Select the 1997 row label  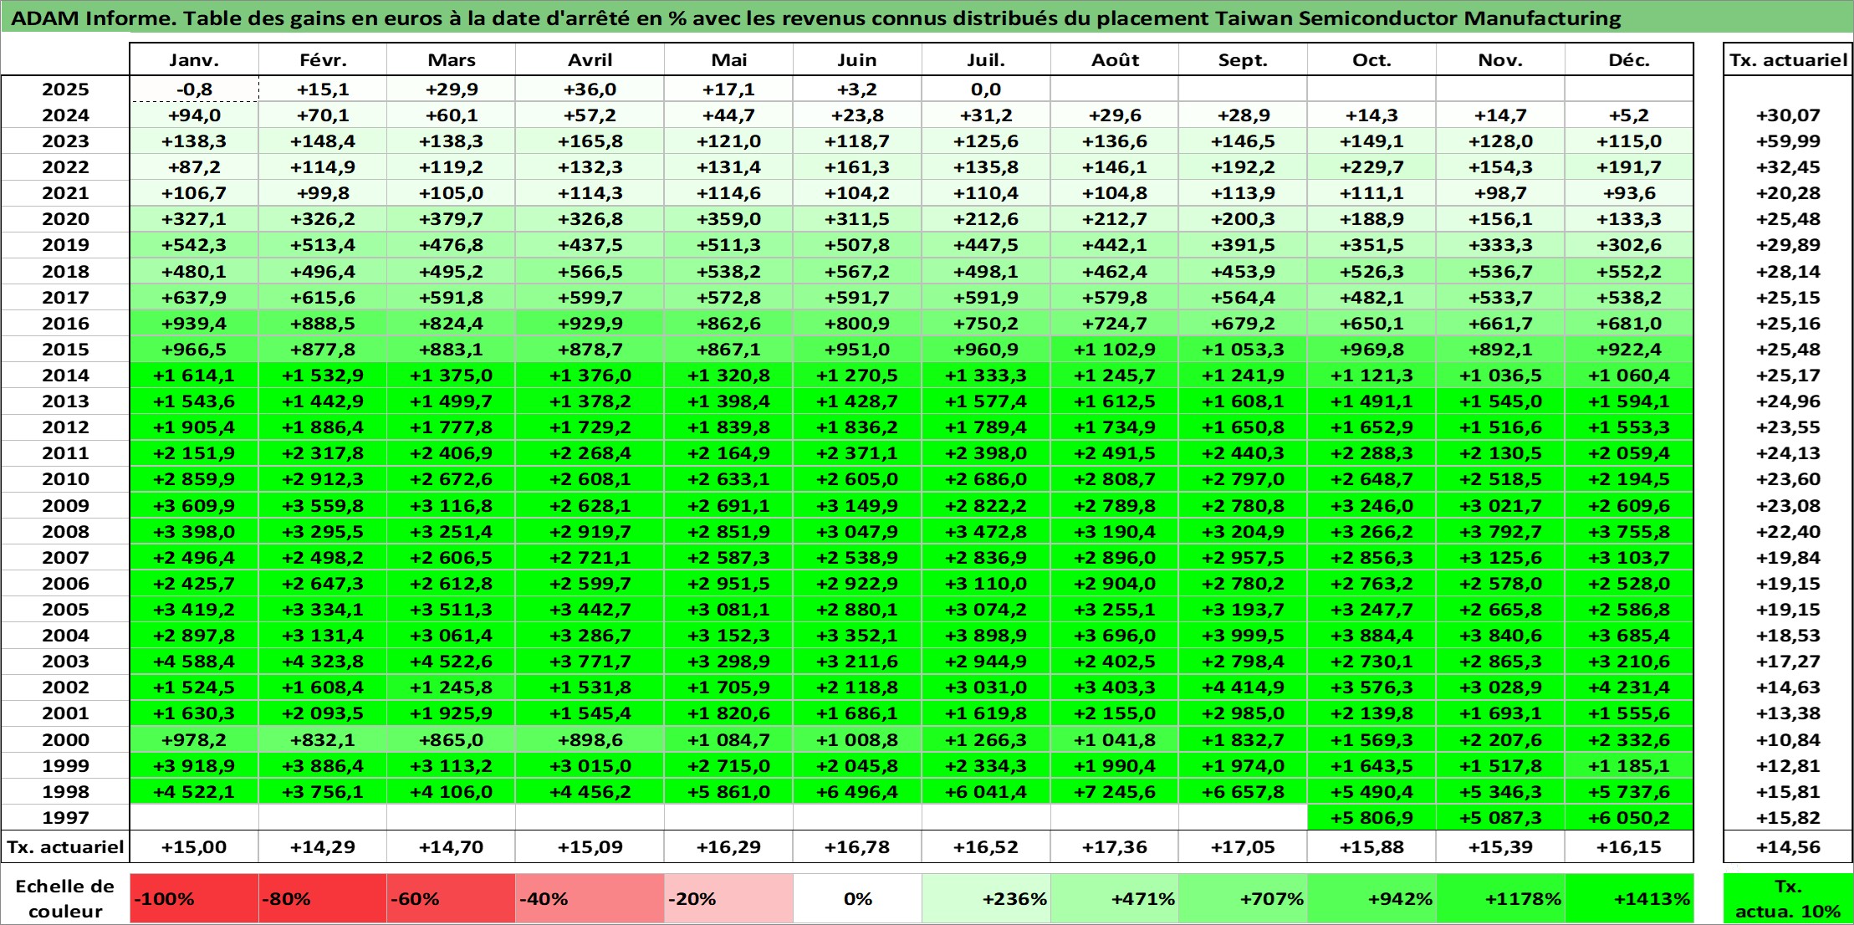[x=65, y=817]
